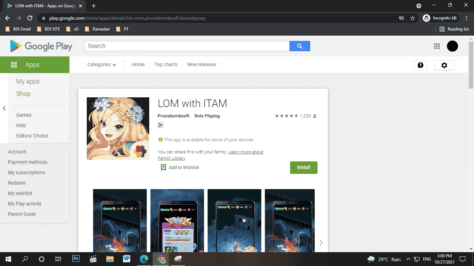Click the Incognito profile indicator
The image size is (474, 266).
[441, 18]
